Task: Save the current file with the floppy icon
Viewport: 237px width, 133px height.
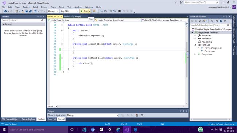Action: [27, 11]
